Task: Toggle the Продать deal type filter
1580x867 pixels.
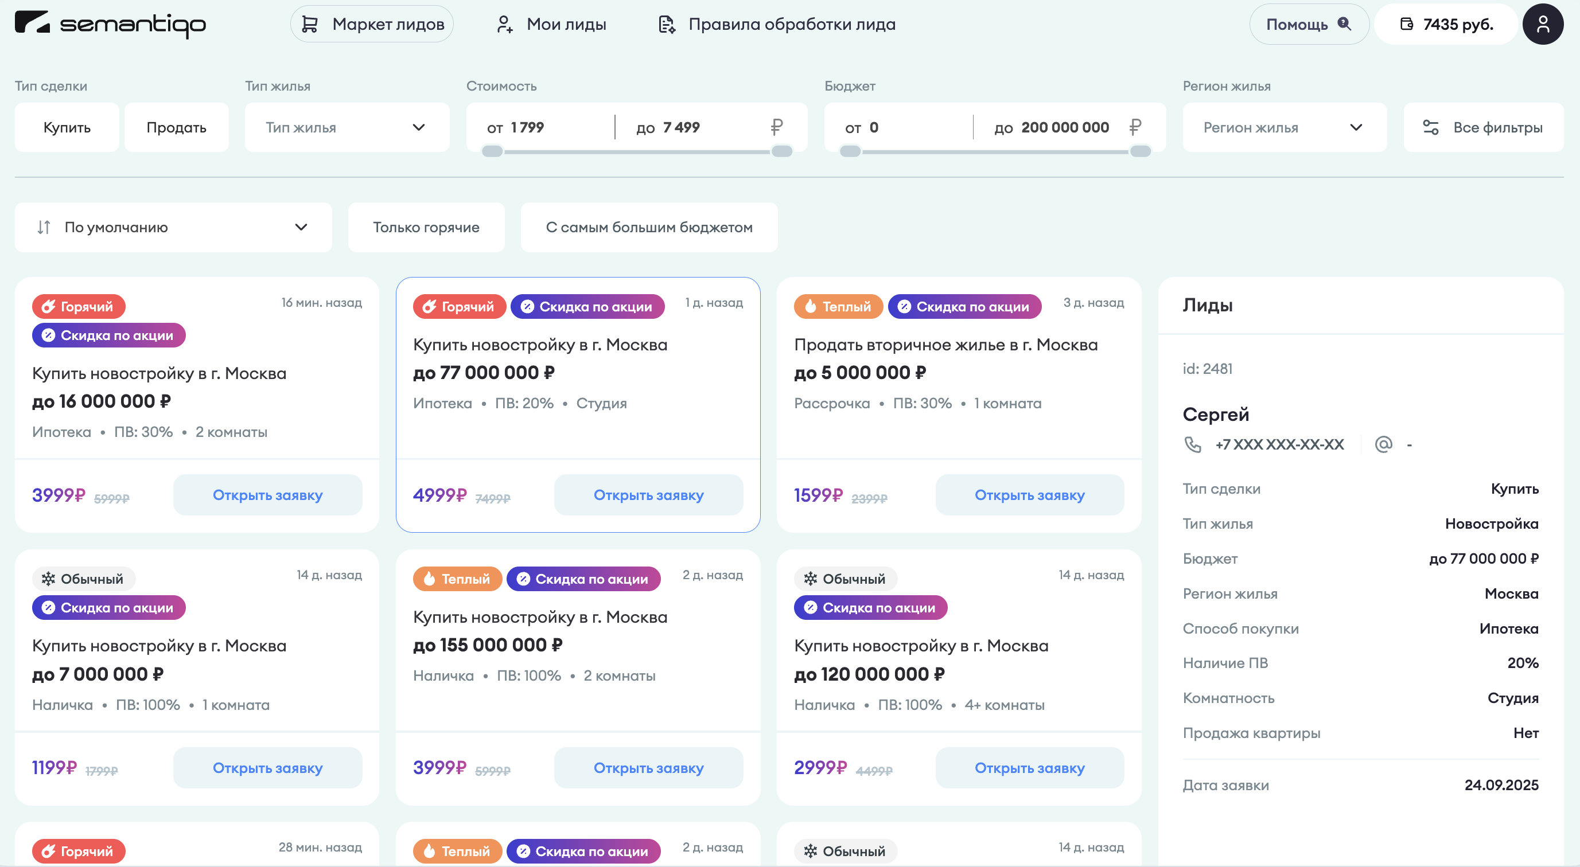Action: tap(176, 127)
